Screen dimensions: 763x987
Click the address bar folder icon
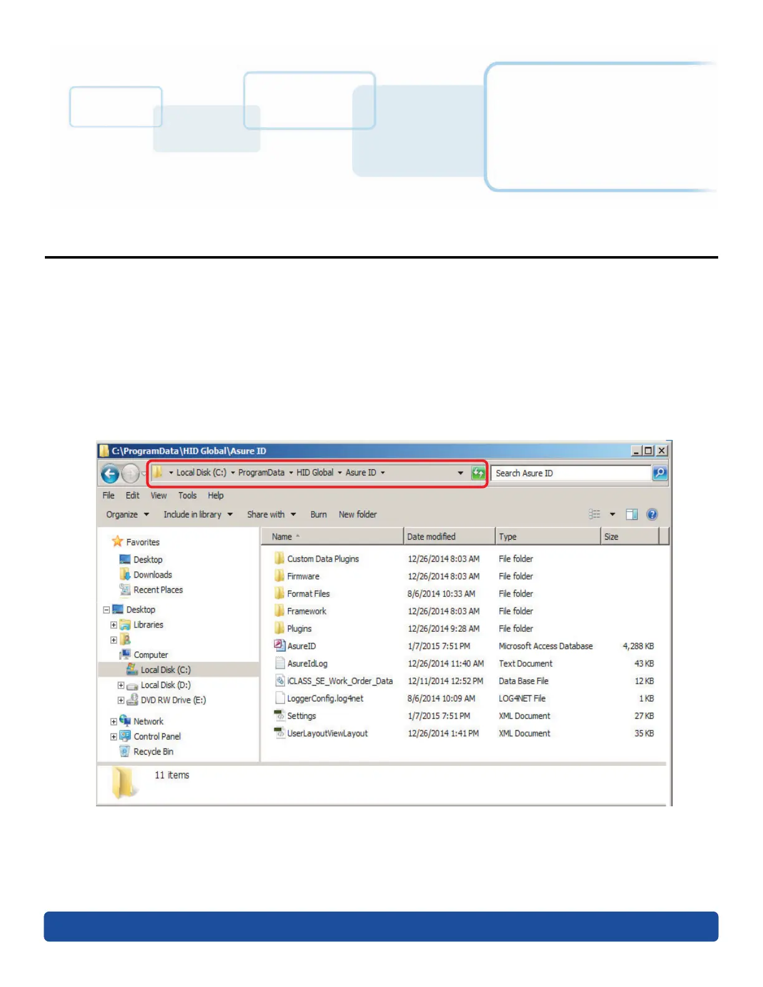(x=158, y=472)
